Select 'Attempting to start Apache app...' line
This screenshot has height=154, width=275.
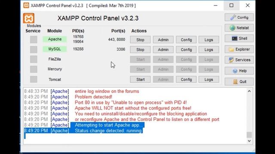click(109, 125)
